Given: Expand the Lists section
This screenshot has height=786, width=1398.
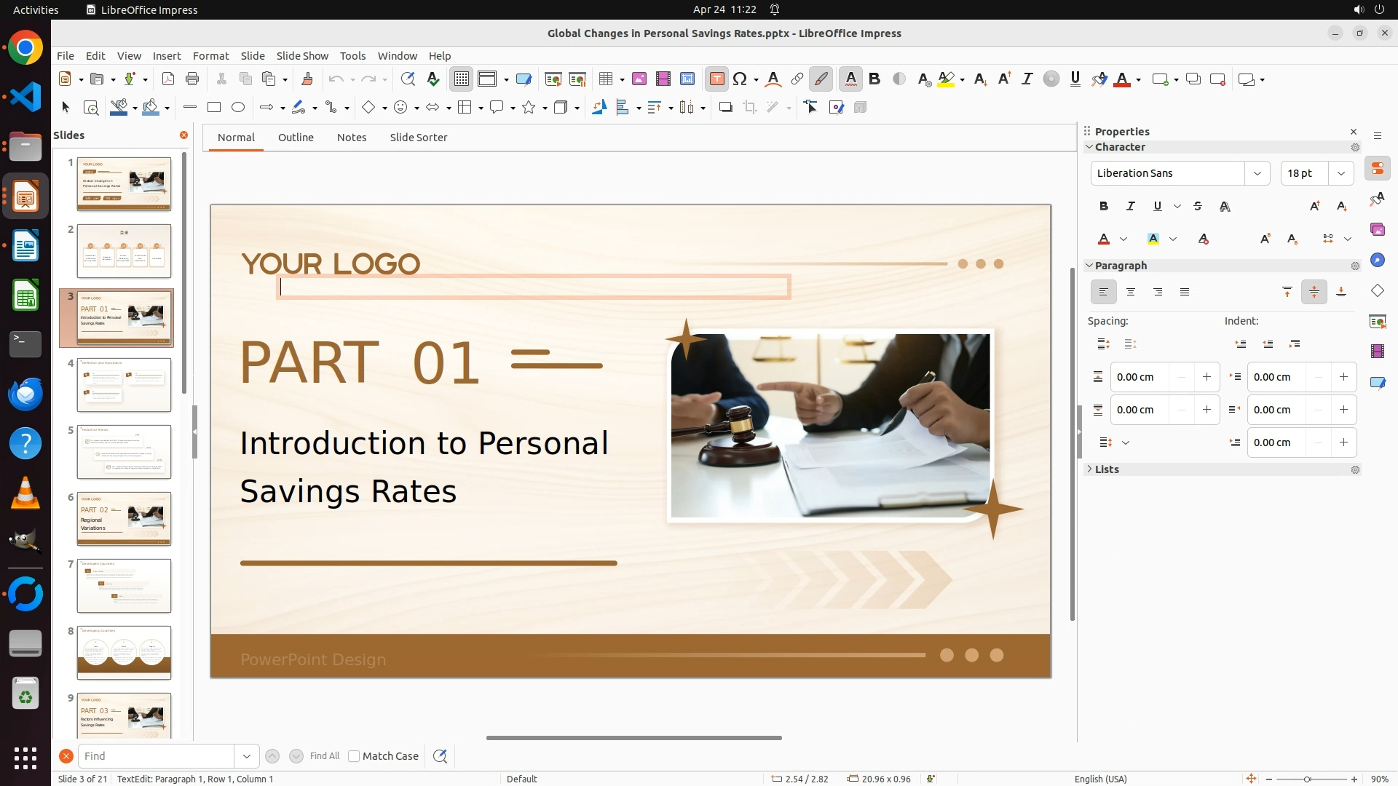Looking at the screenshot, I should [1107, 469].
